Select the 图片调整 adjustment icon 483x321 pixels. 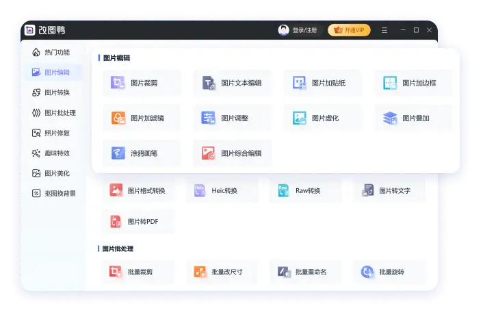click(209, 118)
